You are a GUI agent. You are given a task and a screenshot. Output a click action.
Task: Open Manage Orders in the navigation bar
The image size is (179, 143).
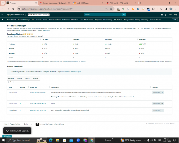coord(129,20)
